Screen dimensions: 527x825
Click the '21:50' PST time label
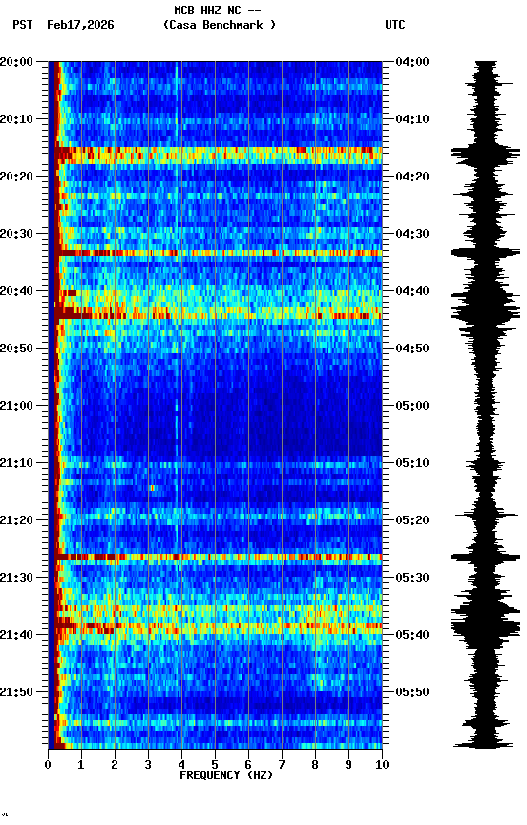16,692
